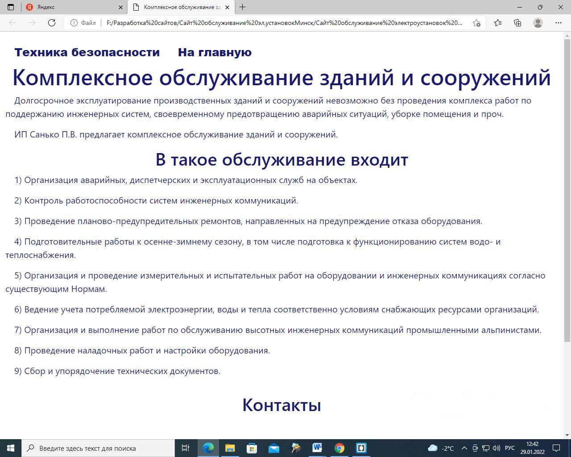Open Settings and more ellipsis menu
Viewport: 571px width, 457px height.
pos(558,23)
